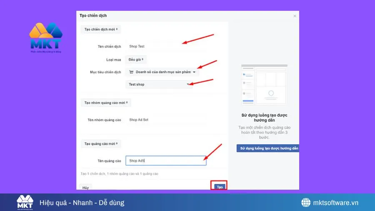This screenshot has width=375, height=211.
Task: Open the Test shop catalog dropdown
Action: (x=159, y=85)
